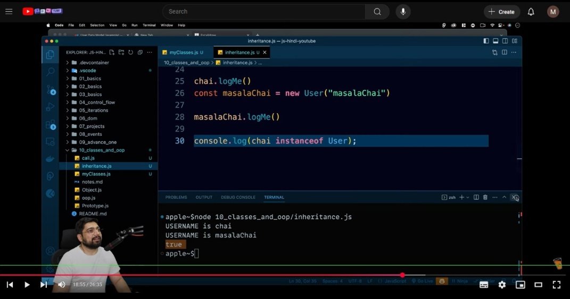The image size is (570, 299).
Task: Select the TERMINAL panel tab
Action: click(274, 197)
